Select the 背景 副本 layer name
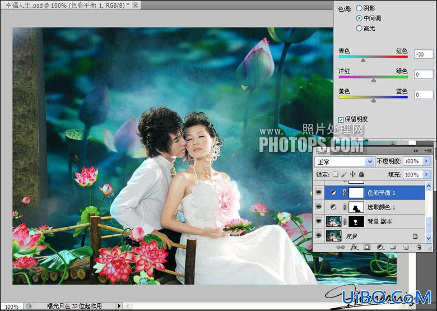437x311 pixels. pos(380,222)
